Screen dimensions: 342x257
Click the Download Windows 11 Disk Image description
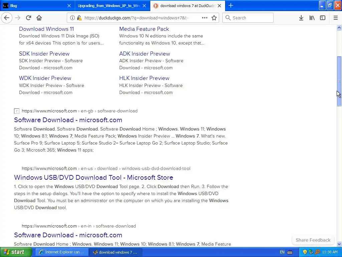61,39
